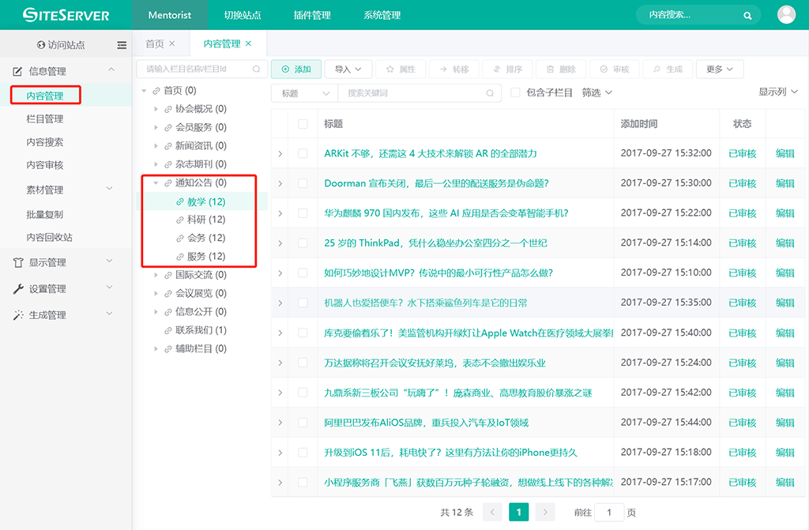Click the 请输入栏目名称 filter field
809x530 pixels.
pos(201,69)
